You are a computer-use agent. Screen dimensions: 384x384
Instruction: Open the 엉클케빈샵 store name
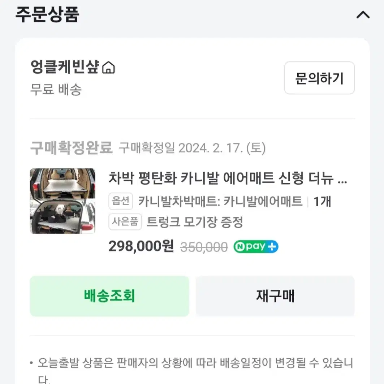65,67
